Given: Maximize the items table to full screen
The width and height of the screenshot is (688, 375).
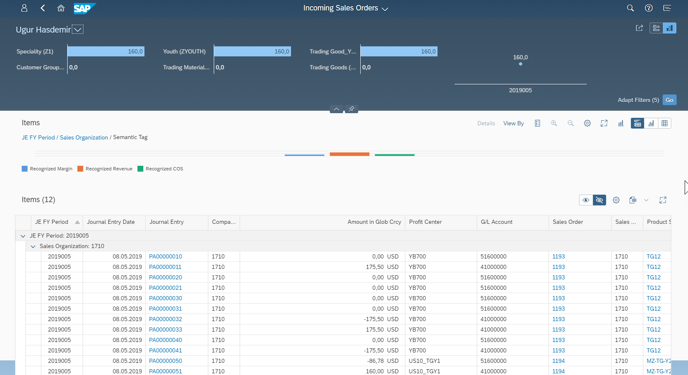Looking at the screenshot, I should [663, 200].
